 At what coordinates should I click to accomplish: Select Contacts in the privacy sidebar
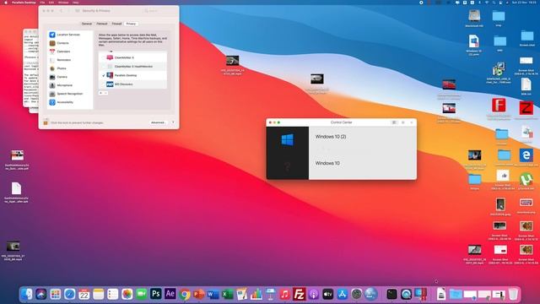(69, 43)
